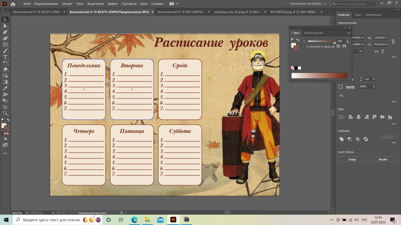
Task: Open the Эффект menu
Action: point(112,4)
